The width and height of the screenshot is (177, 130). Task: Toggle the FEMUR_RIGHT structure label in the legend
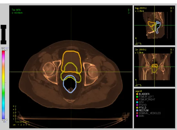[147, 99]
